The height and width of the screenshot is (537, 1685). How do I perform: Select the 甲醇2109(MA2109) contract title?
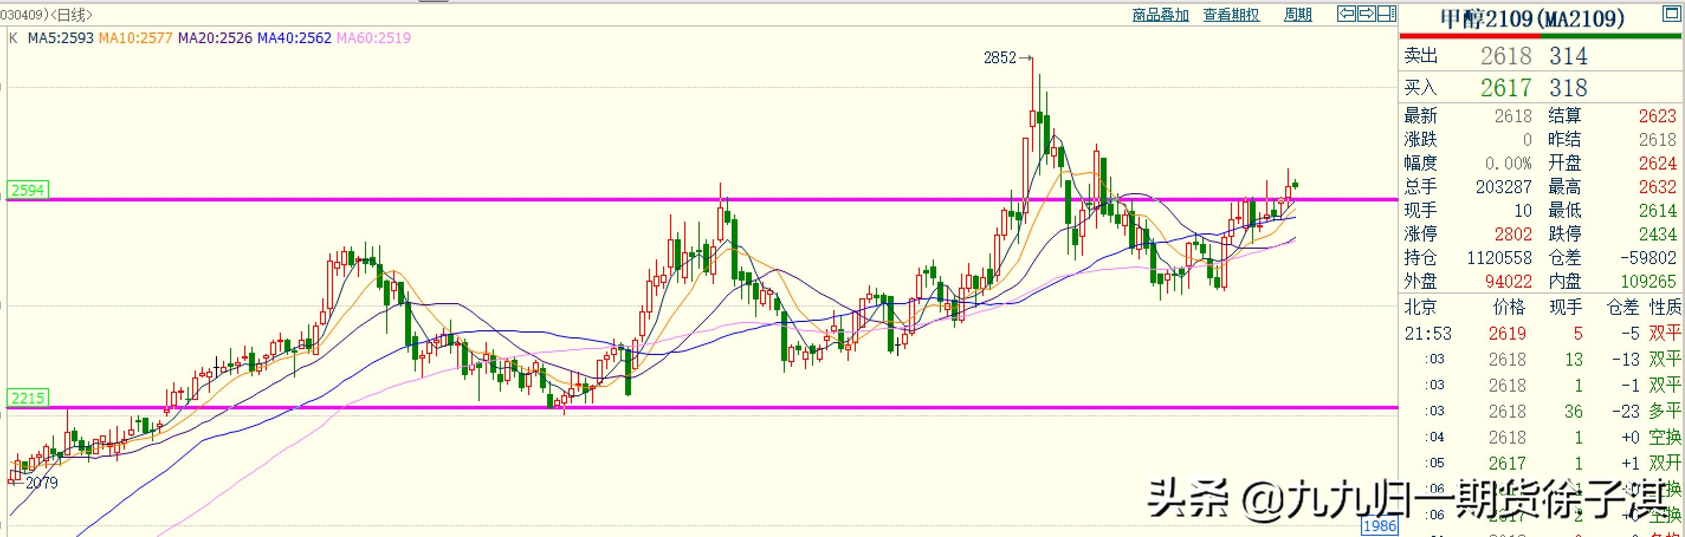click(1532, 18)
